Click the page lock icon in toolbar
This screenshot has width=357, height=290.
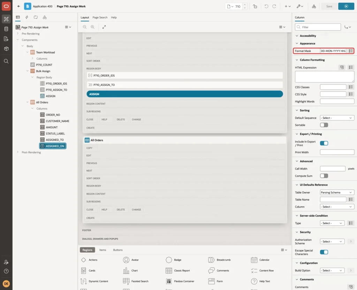pyautogui.click(x=255, y=6)
